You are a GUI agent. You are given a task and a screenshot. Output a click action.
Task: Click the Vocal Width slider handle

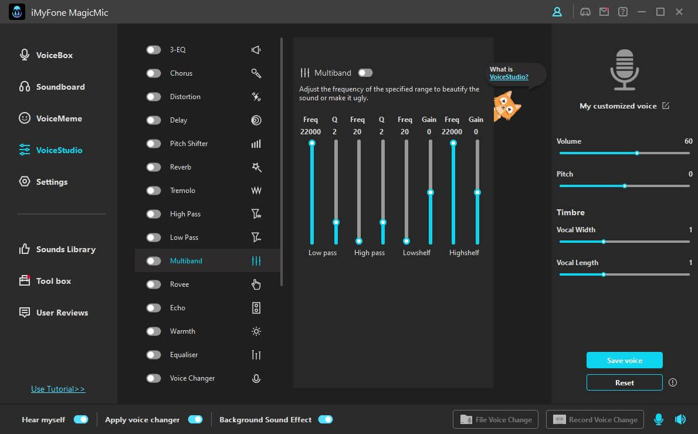point(604,242)
